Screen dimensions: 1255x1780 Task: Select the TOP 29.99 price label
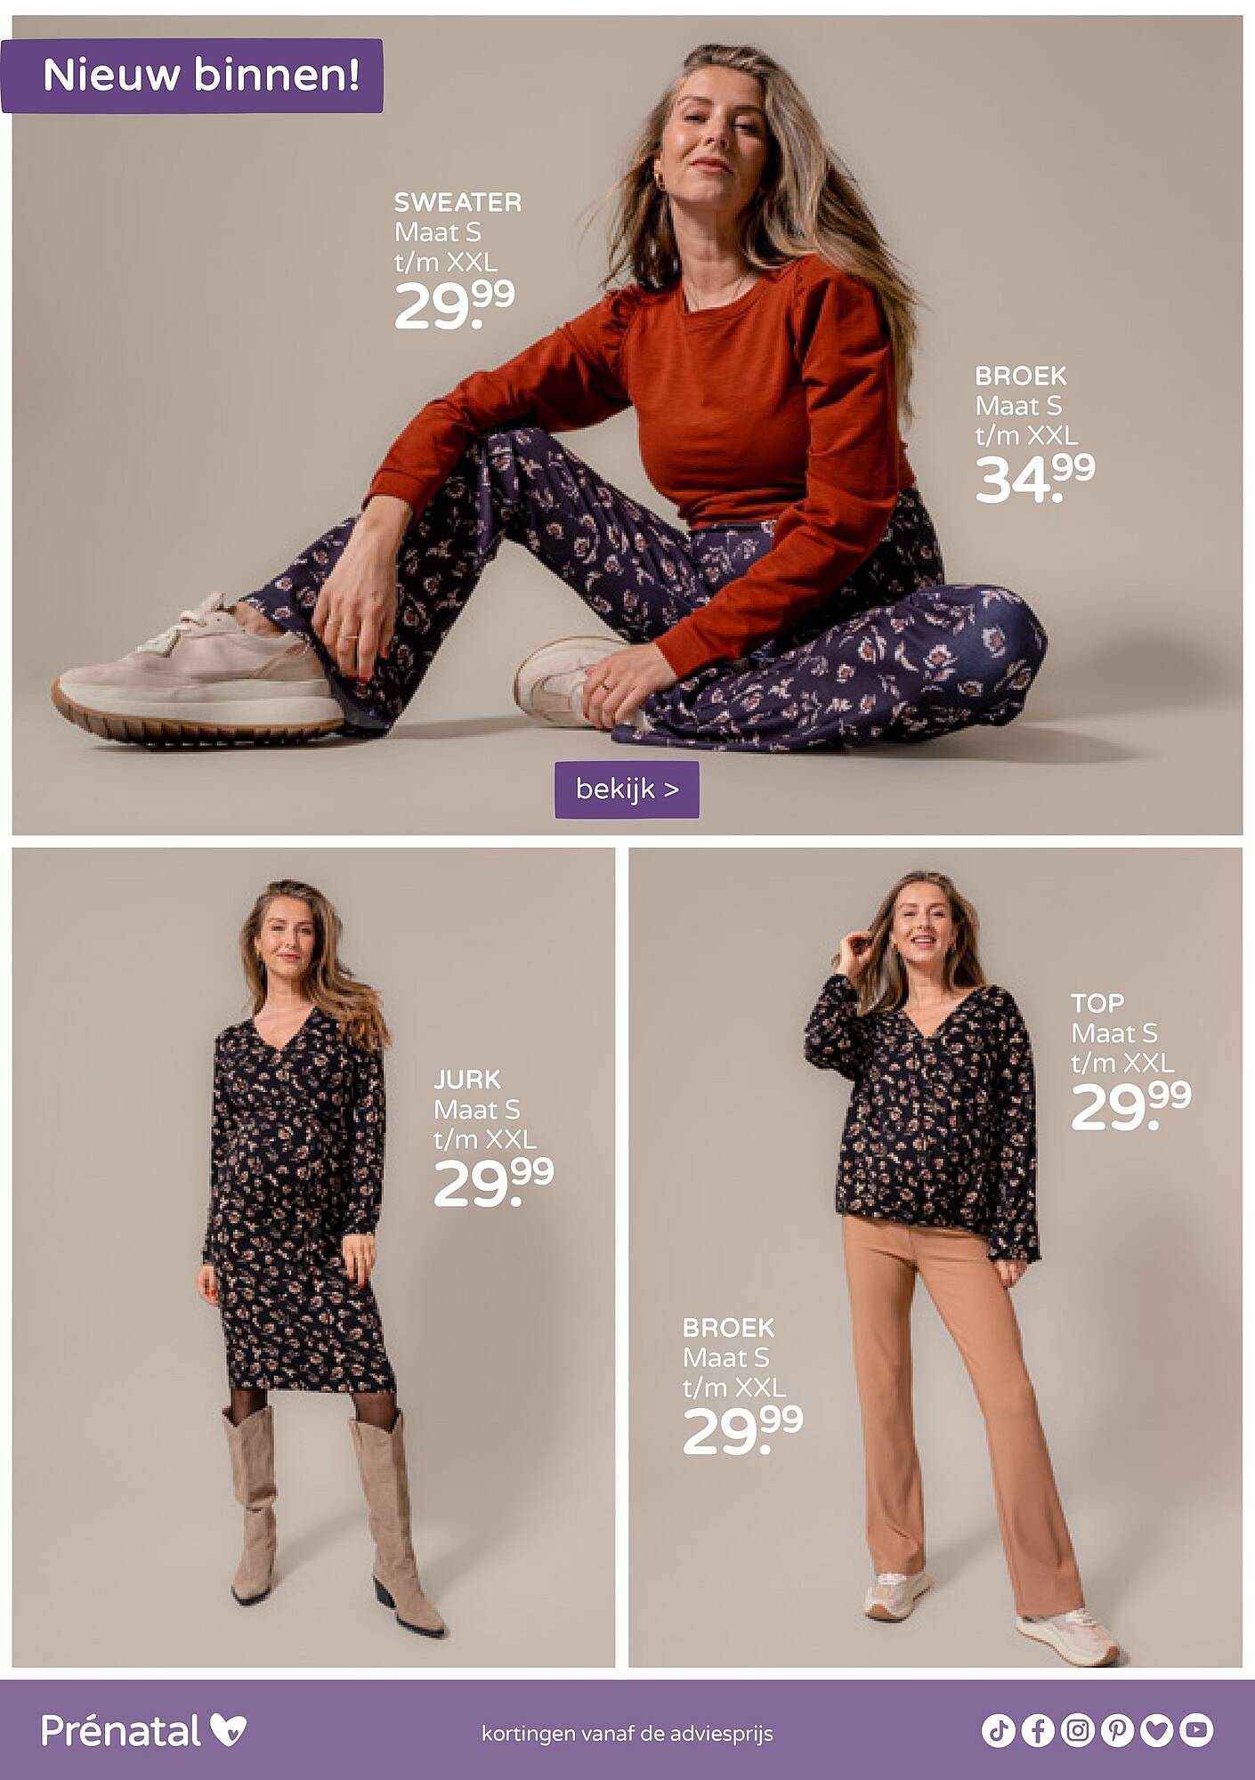coord(1130,1062)
